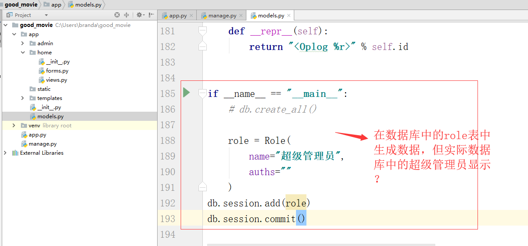This screenshot has width=528, height=246.
Task: Open the Project panel settings gear
Action: click(x=139, y=15)
